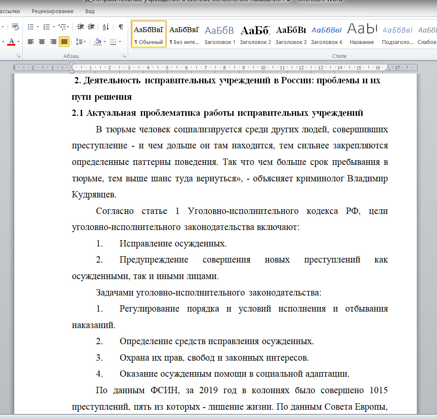
Task: Open the Абзац dialog launcher
Action: click(x=124, y=56)
